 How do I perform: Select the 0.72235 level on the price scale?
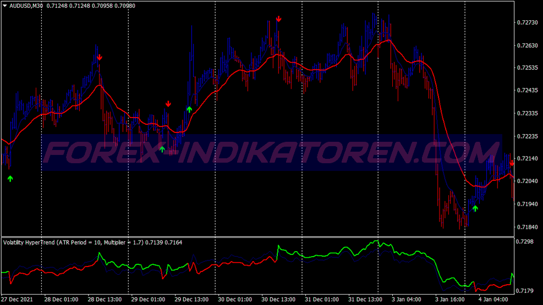click(527, 136)
